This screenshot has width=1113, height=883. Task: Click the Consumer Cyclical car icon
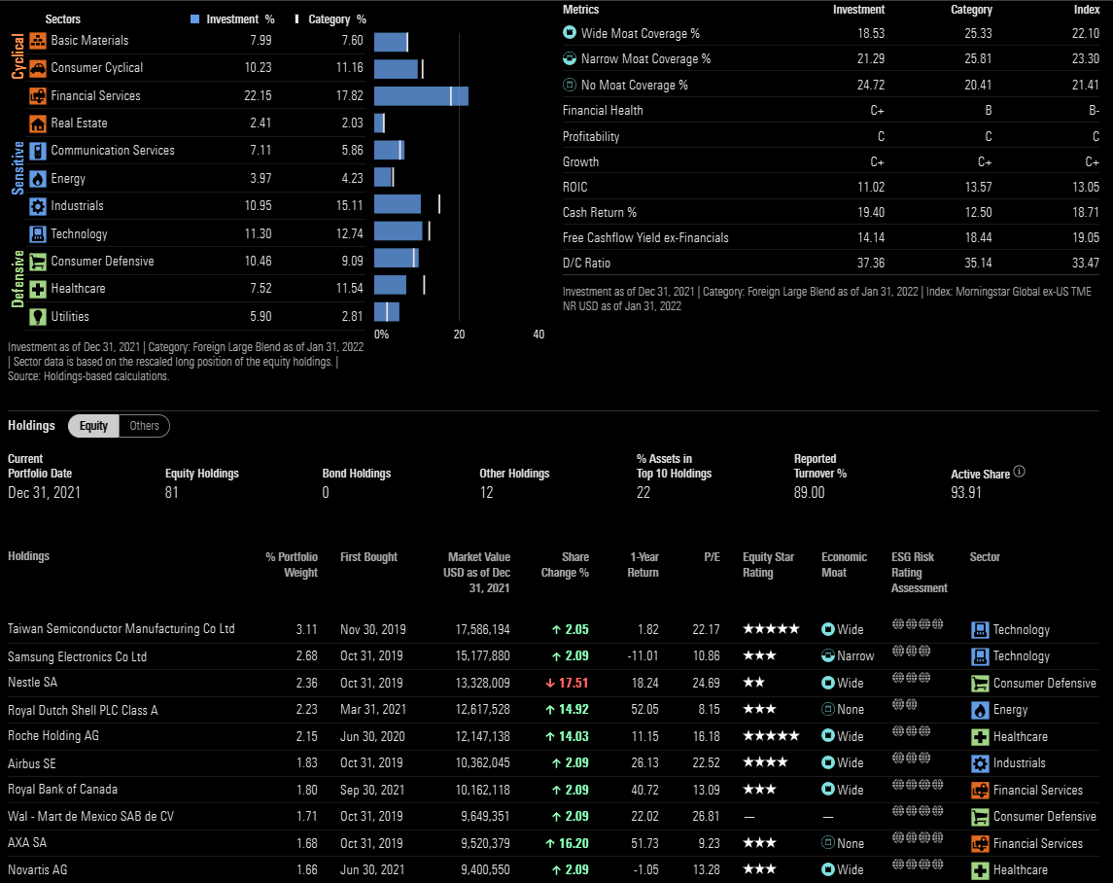coord(38,68)
